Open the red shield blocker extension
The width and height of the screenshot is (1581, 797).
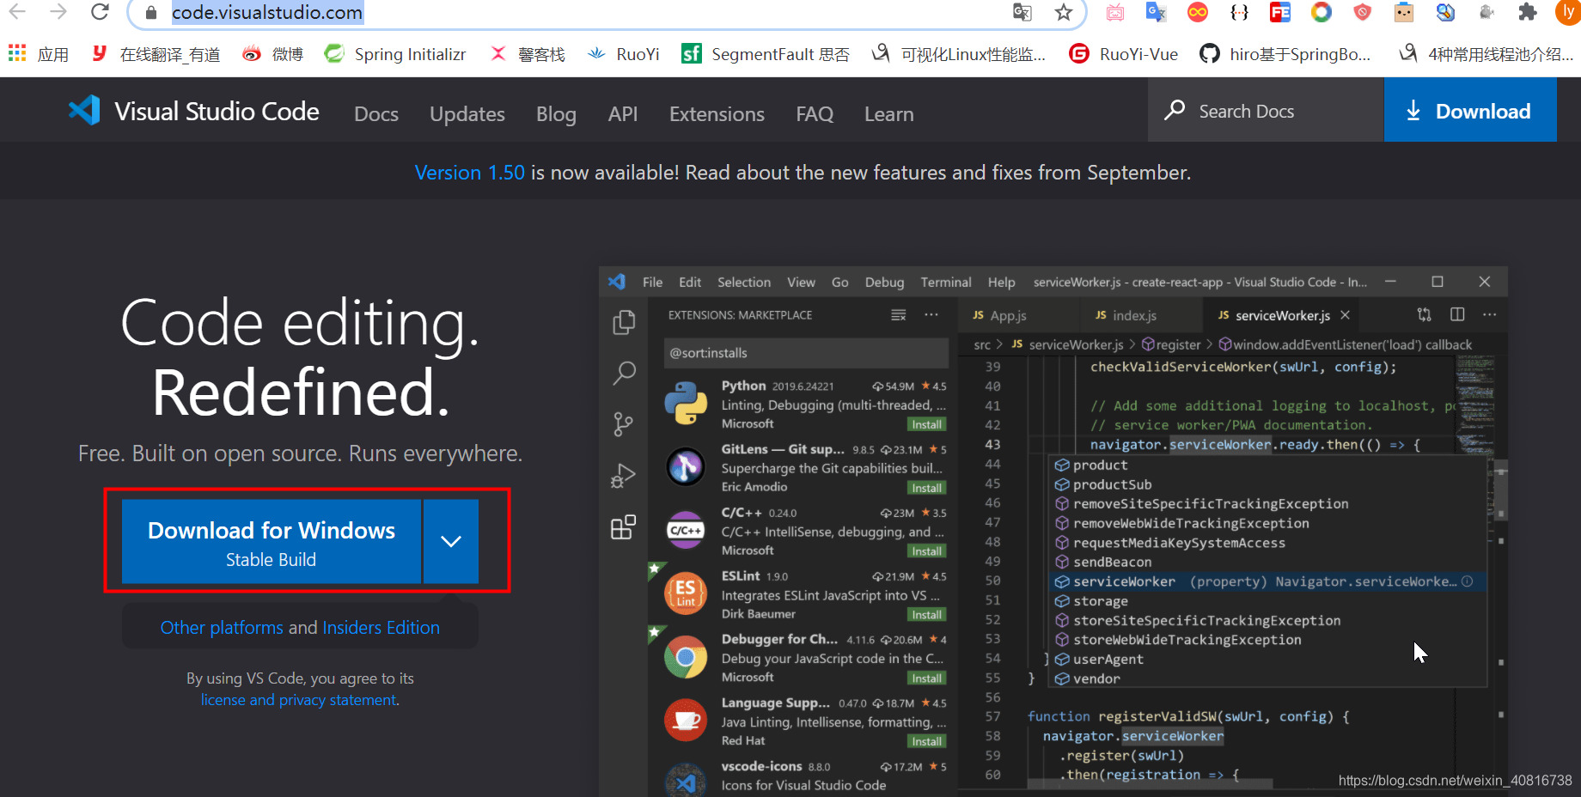[1363, 12]
